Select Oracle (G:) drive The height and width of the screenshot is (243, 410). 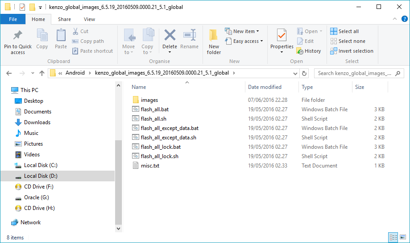pos(36,197)
